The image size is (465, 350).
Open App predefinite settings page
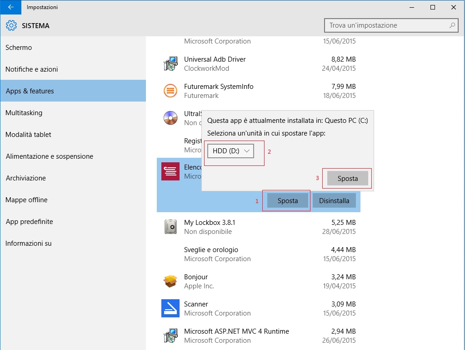[29, 222]
